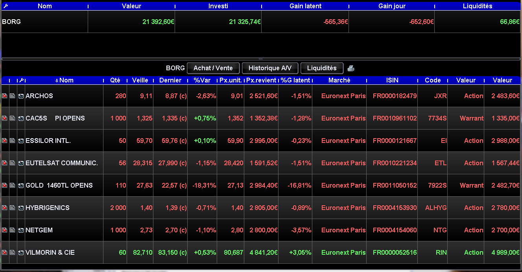Click the wrench icon in the portfolio summary header
The image size is (522, 272).
pos(5,6)
